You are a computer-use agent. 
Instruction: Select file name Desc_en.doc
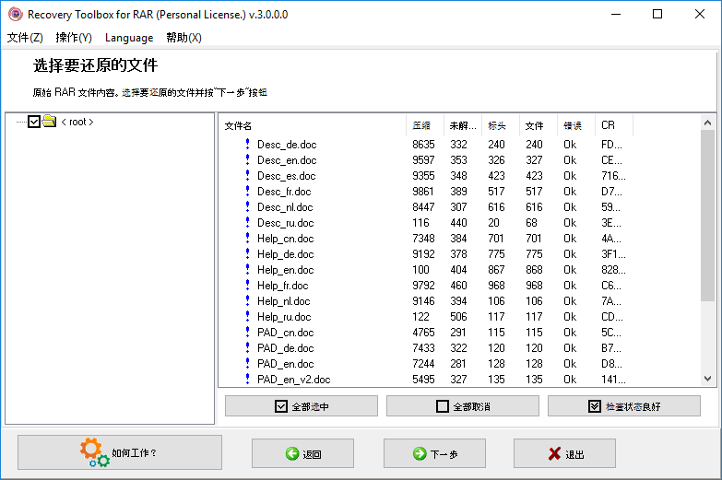287,160
